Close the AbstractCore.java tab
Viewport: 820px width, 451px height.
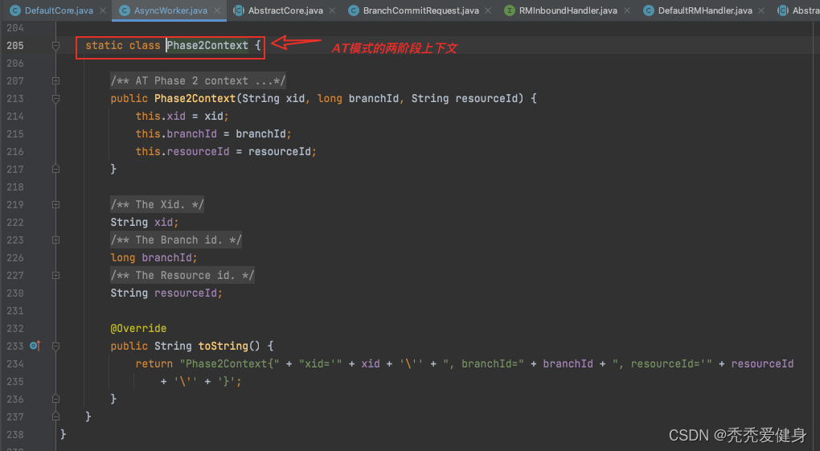(x=332, y=10)
